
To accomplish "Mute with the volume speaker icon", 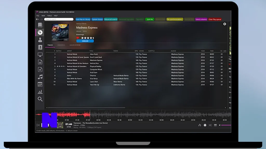I will tap(220, 125).
